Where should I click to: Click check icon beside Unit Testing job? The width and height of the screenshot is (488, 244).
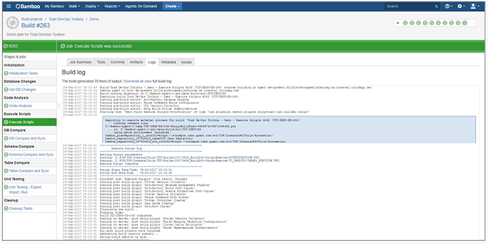point(6,187)
